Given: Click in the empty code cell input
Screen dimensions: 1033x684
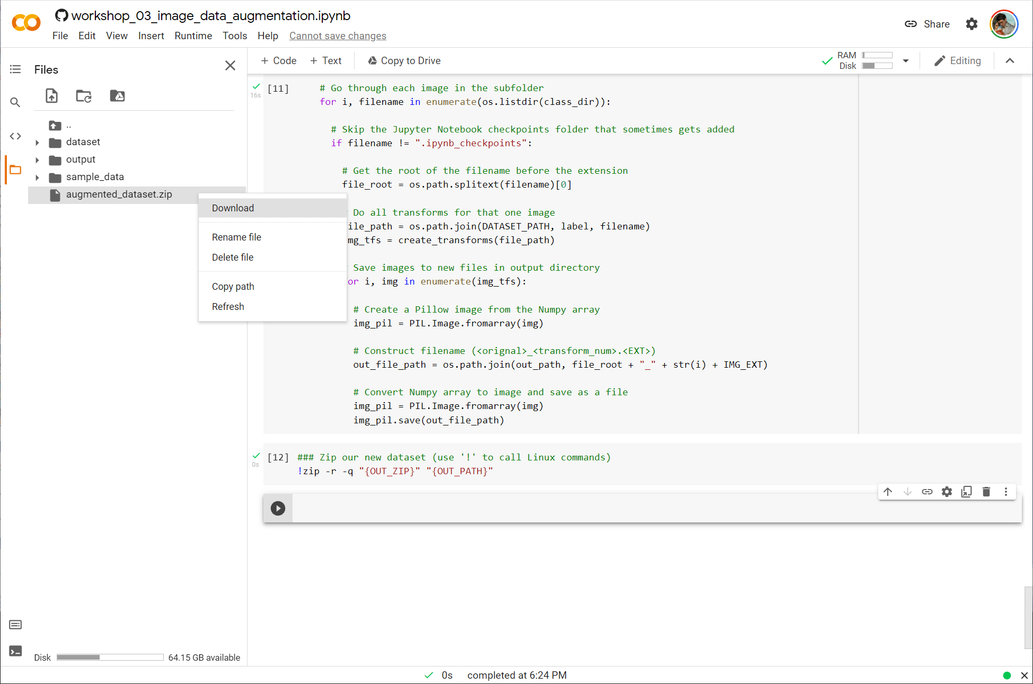Looking at the screenshot, I should point(656,508).
